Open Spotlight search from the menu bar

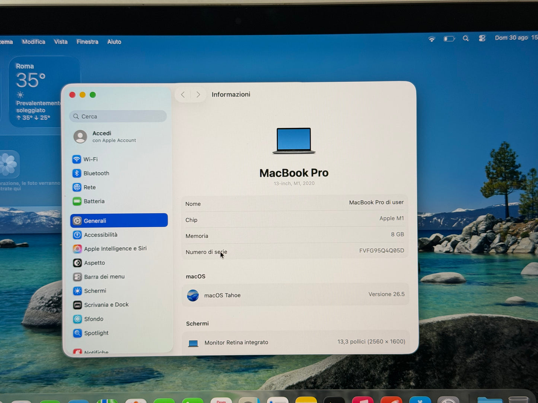[466, 38]
